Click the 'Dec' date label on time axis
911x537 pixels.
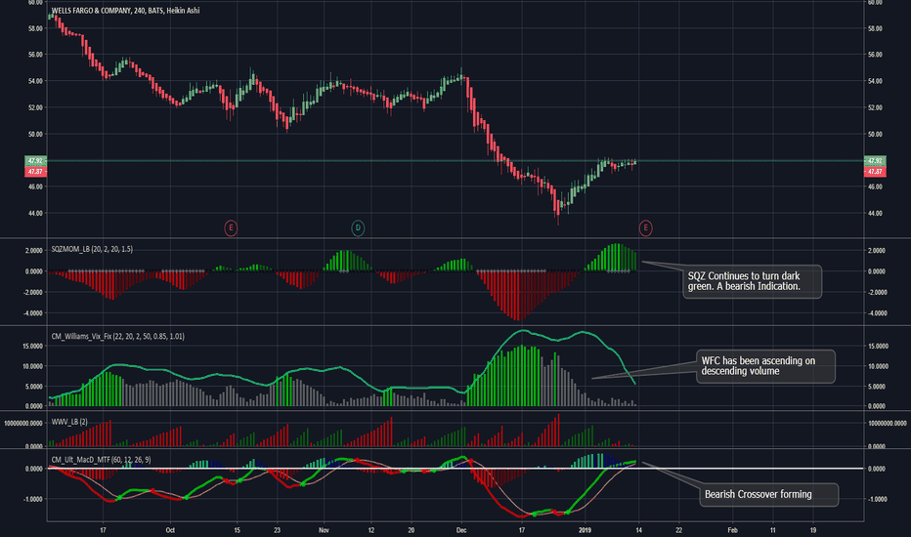coord(461,530)
